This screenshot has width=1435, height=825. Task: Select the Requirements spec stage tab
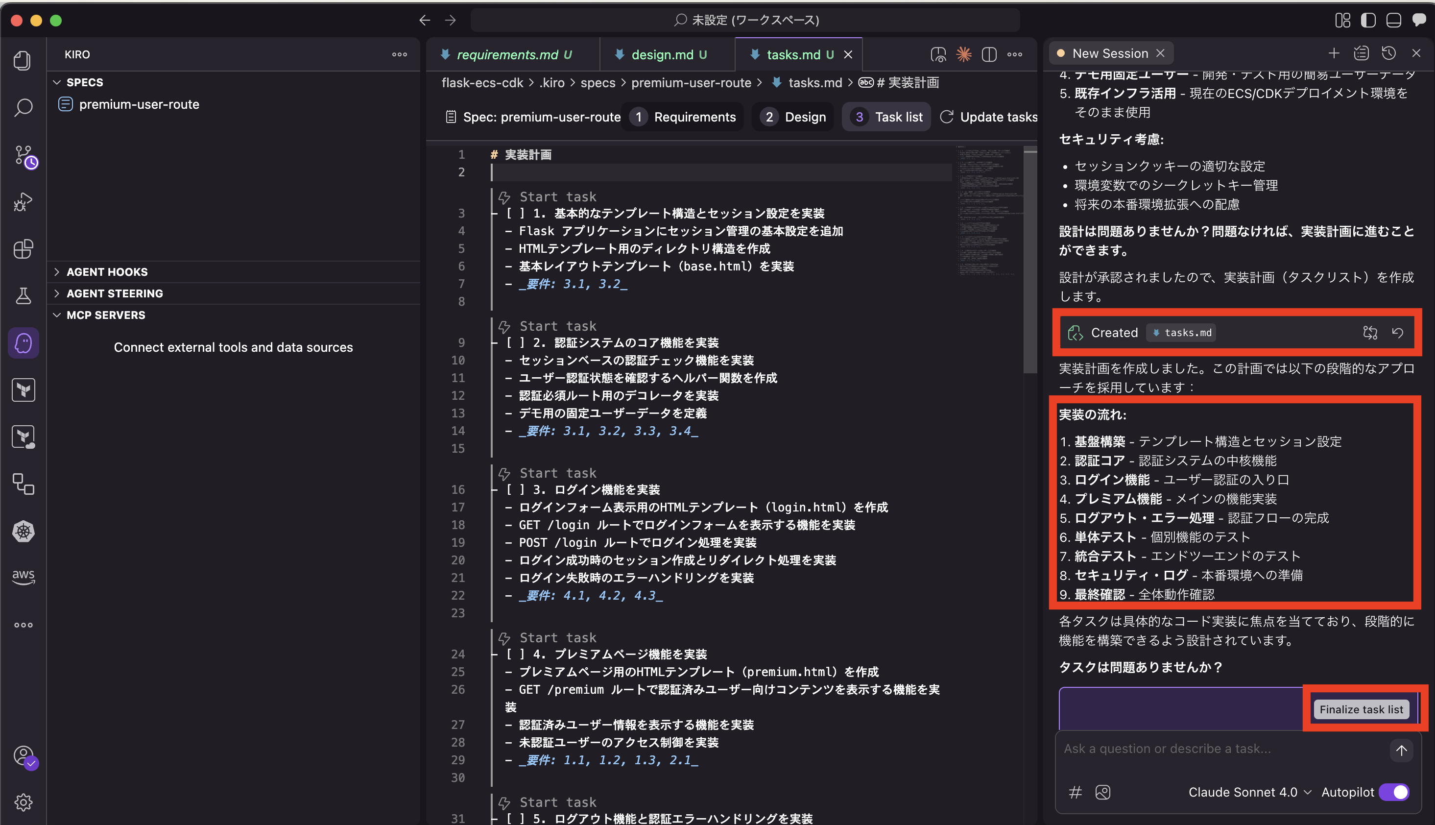pos(683,117)
